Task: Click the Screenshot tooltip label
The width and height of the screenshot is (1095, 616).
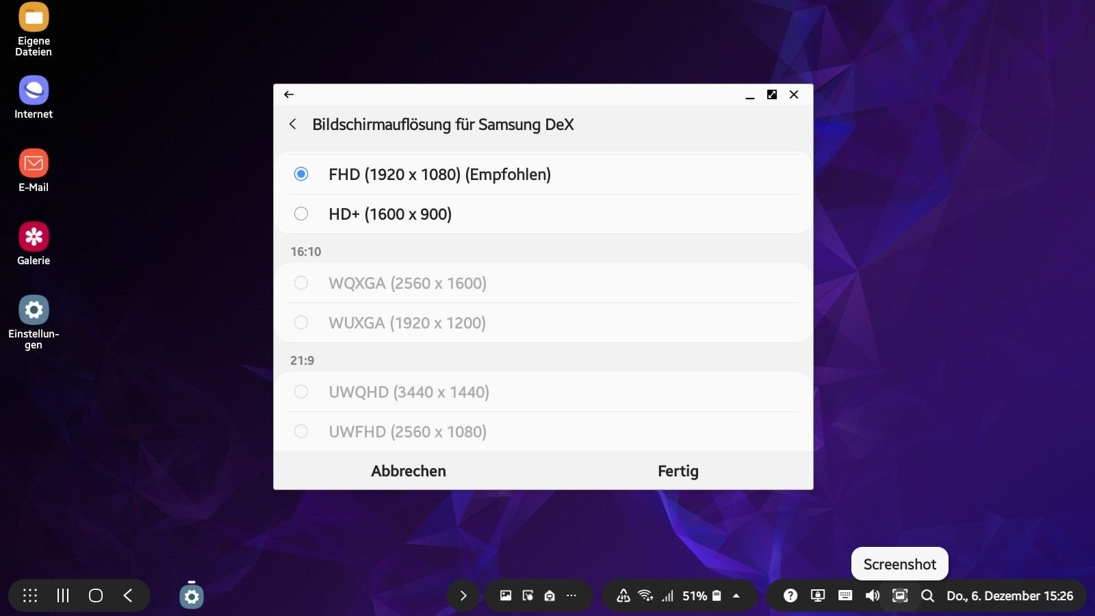Action: pyautogui.click(x=900, y=564)
